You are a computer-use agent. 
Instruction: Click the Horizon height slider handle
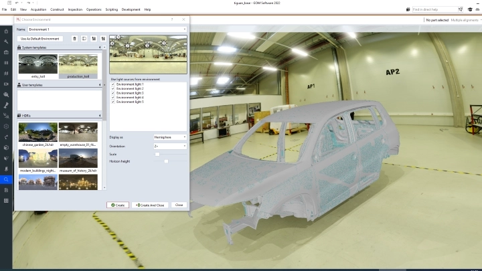(x=166, y=161)
